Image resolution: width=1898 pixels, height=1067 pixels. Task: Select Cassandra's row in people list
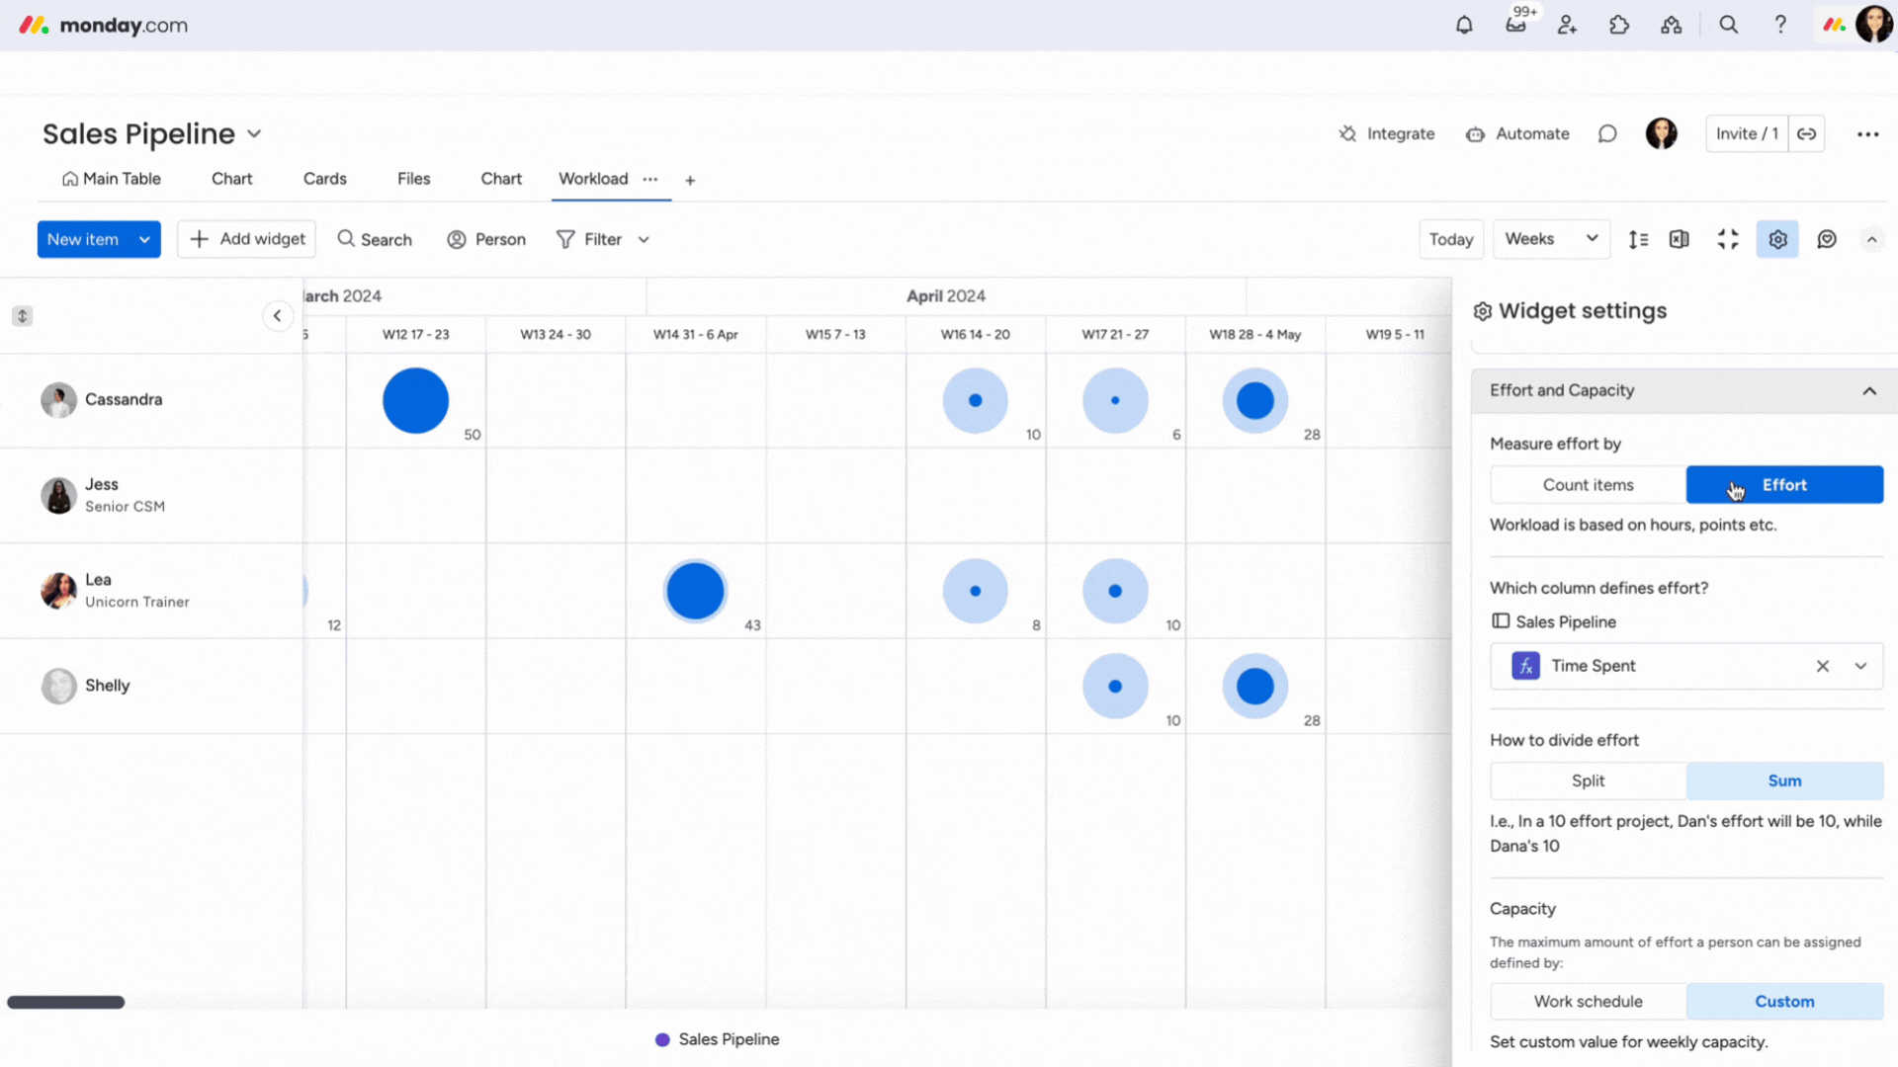(x=151, y=400)
